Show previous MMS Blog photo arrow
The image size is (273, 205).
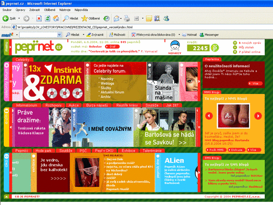209,116
